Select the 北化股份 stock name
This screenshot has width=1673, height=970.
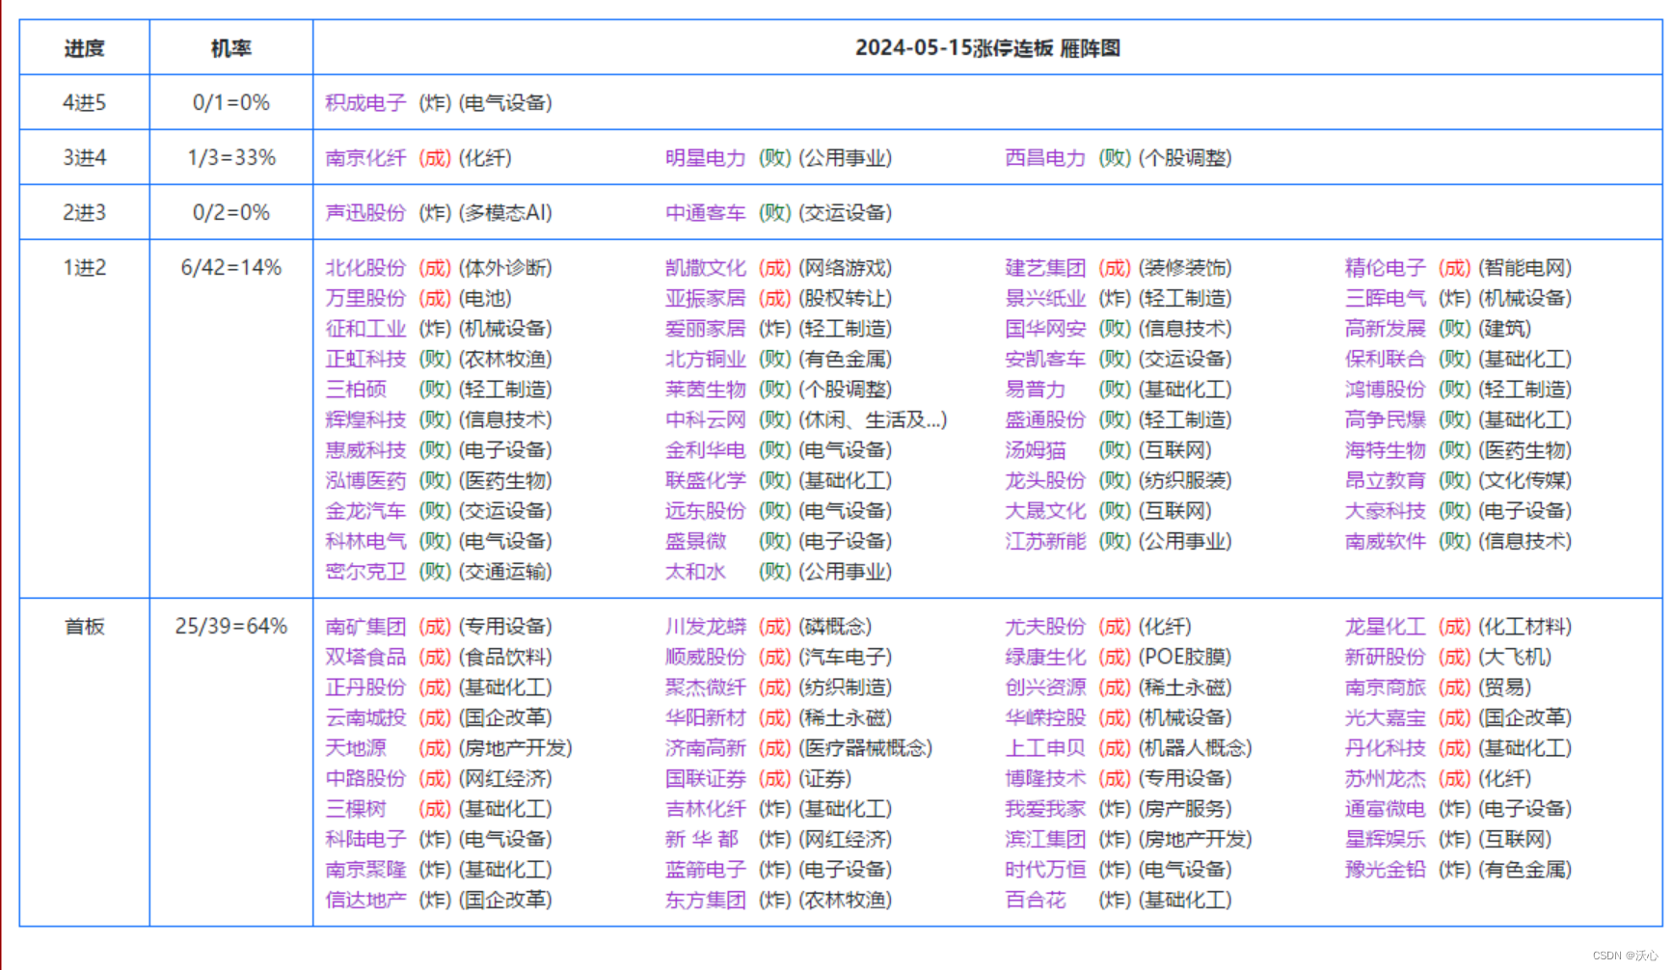[x=365, y=267]
